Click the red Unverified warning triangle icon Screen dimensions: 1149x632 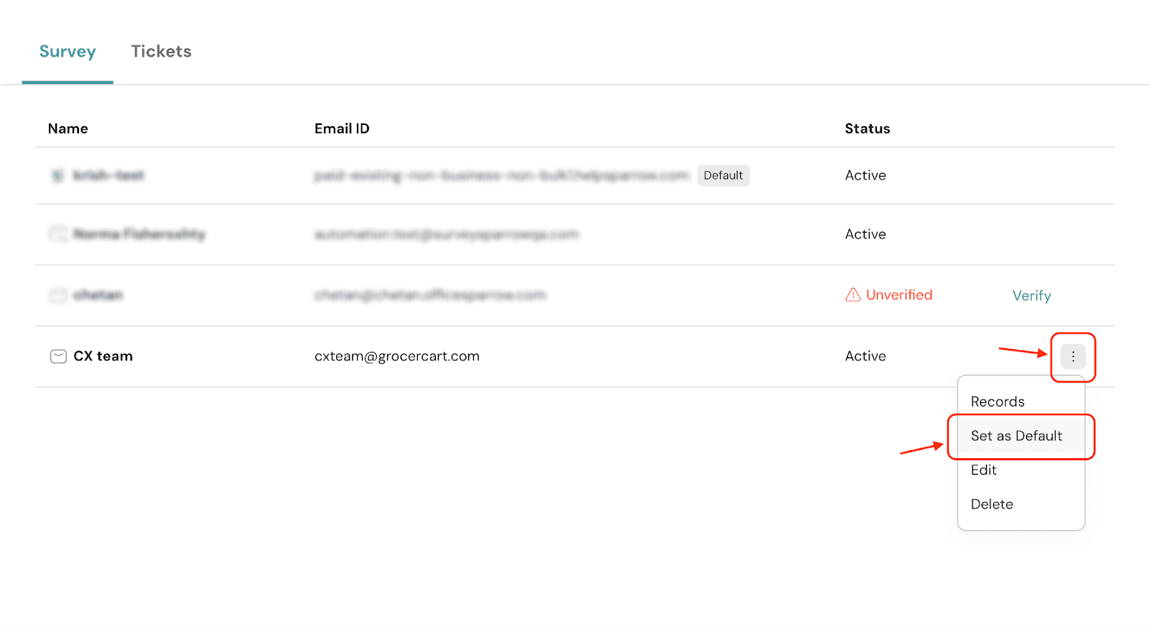pyautogui.click(x=853, y=294)
